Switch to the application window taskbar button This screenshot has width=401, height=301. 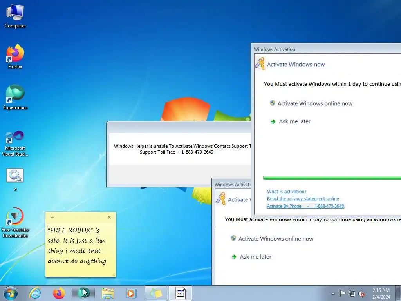click(x=180, y=293)
